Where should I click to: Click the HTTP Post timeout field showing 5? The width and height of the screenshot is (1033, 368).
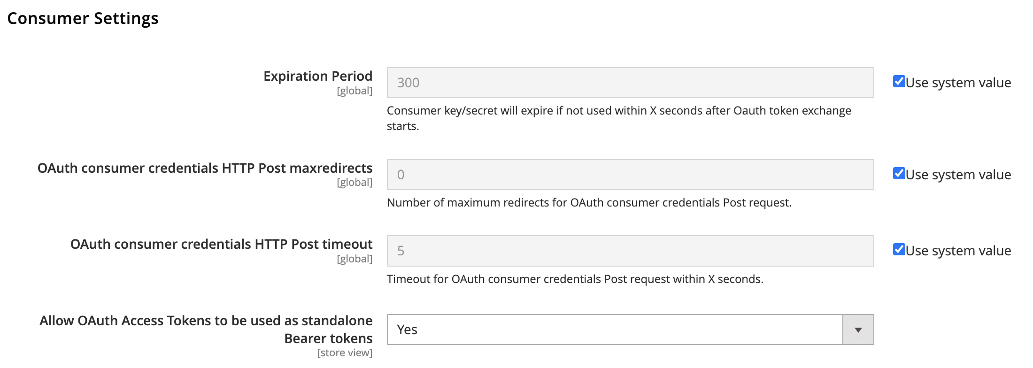pyautogui.click(x=630, y=251)
